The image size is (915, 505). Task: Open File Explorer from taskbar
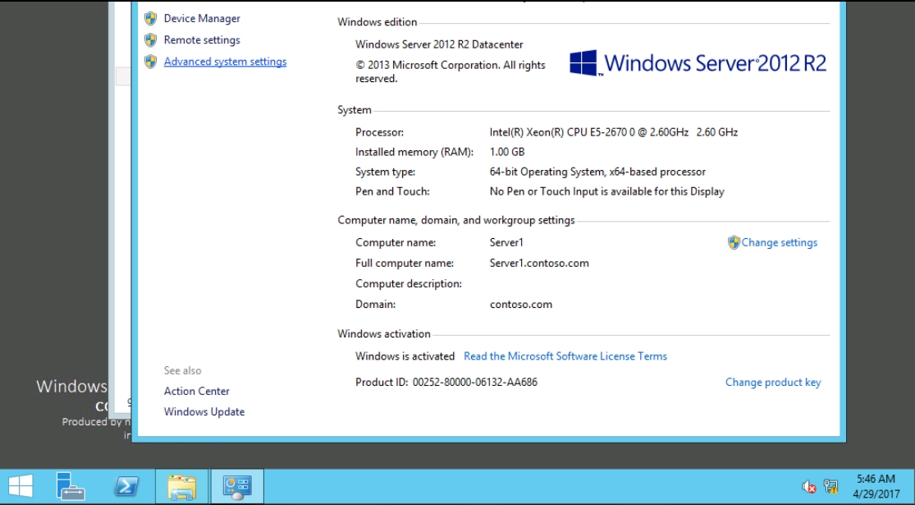click(x=181, y=486)
